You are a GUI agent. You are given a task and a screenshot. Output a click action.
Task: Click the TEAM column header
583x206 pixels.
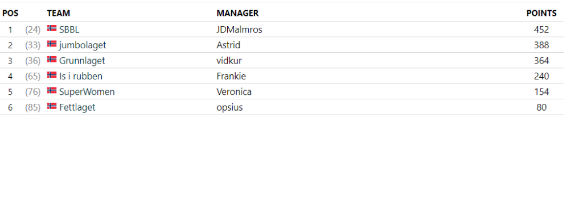pyautogui.click(x=59, y=14)
